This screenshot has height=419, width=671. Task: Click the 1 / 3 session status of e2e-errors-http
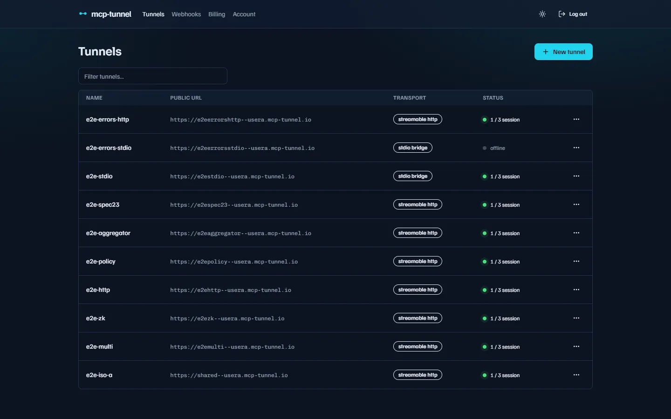click(501, 120)
